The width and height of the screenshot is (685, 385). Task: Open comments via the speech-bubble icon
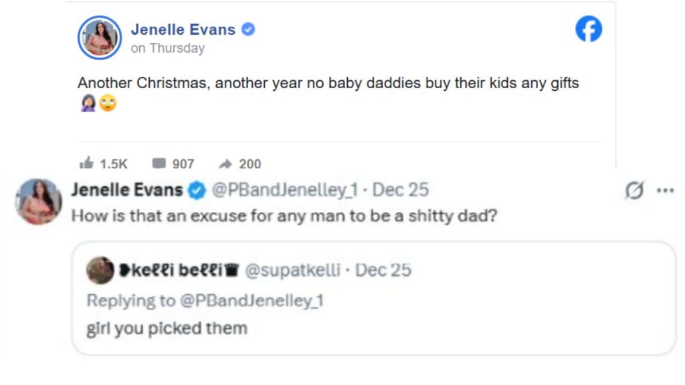point(159,162)
